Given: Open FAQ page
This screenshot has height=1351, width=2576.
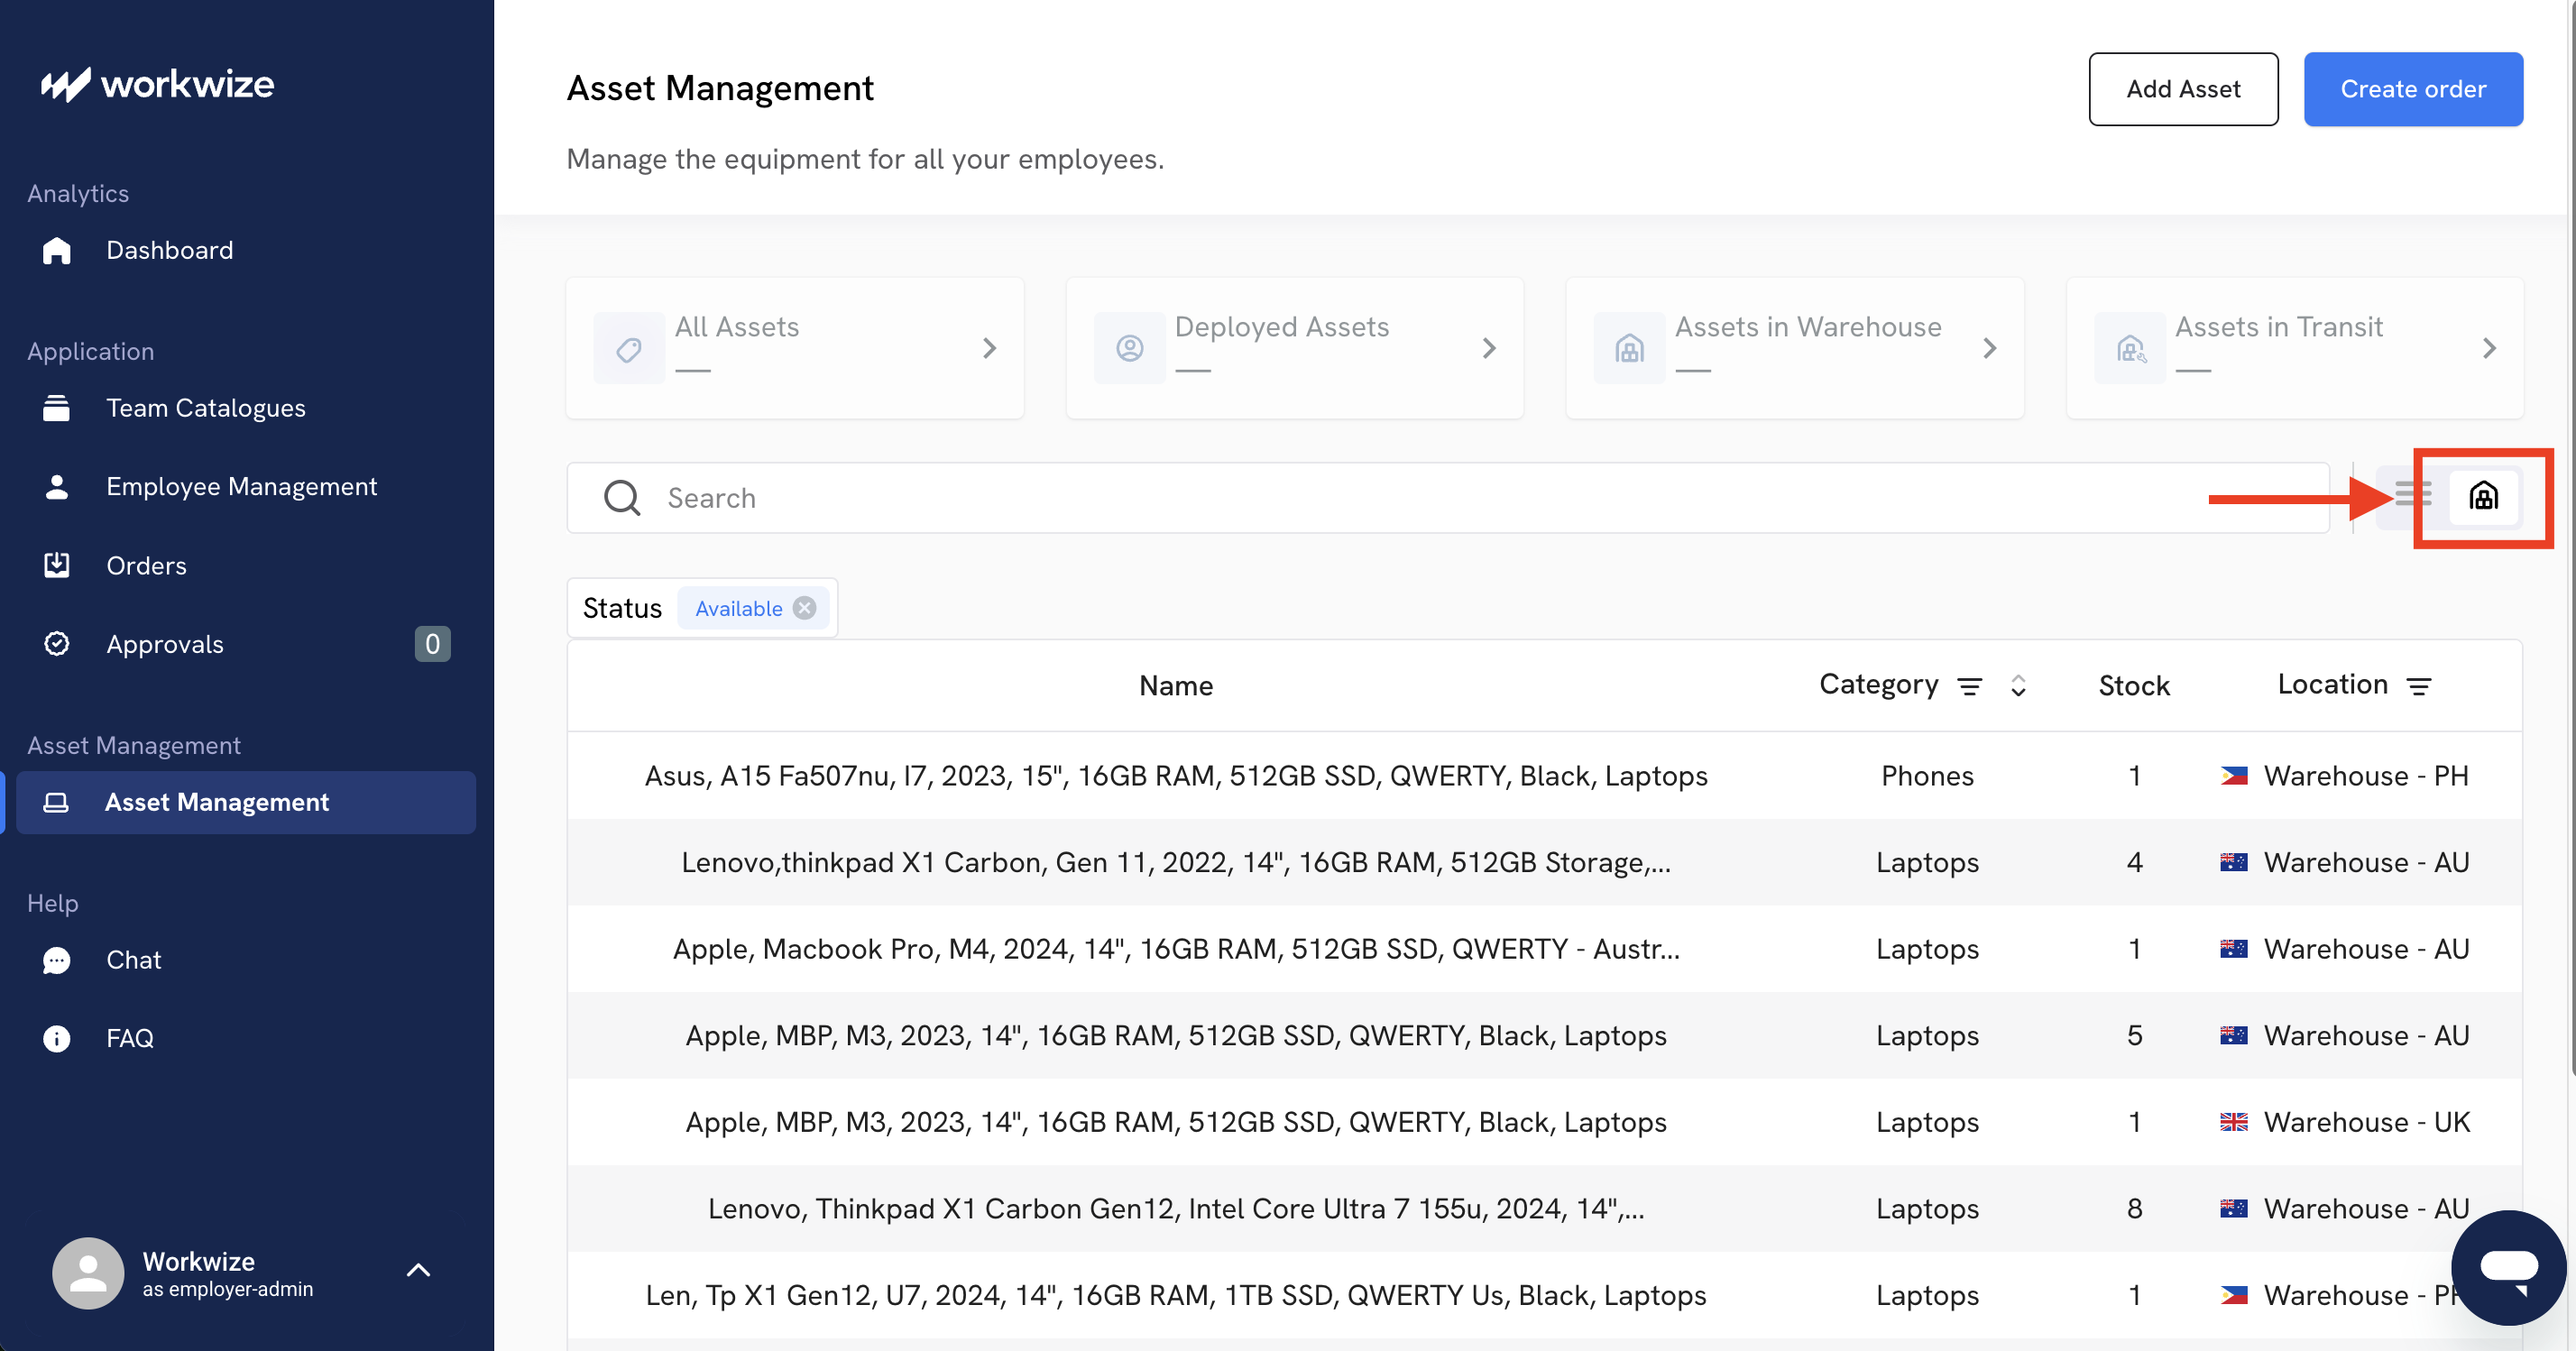Looking at the screenshot, I should pos(130,1038).
